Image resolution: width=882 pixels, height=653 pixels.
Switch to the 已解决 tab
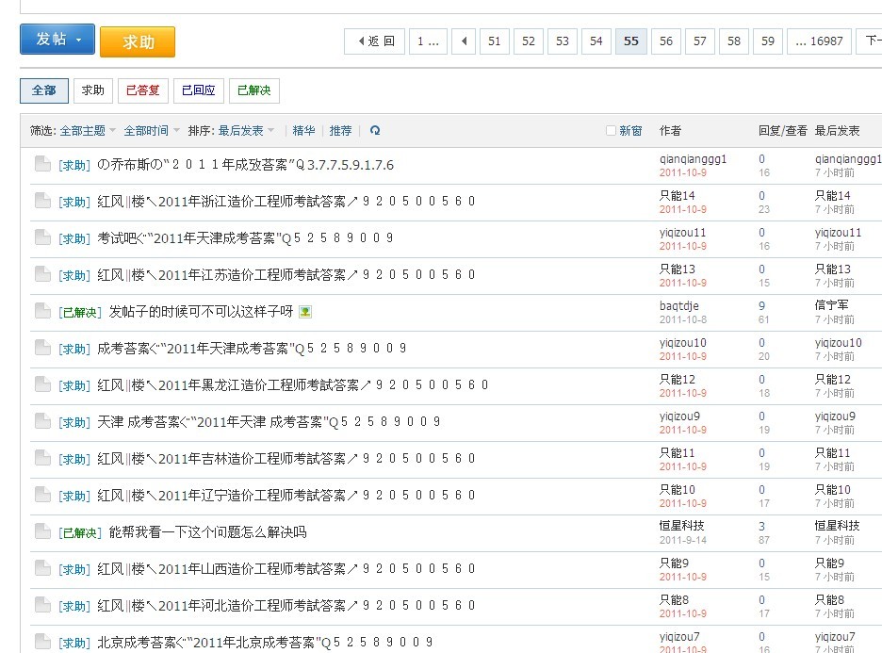click(253, 90)
